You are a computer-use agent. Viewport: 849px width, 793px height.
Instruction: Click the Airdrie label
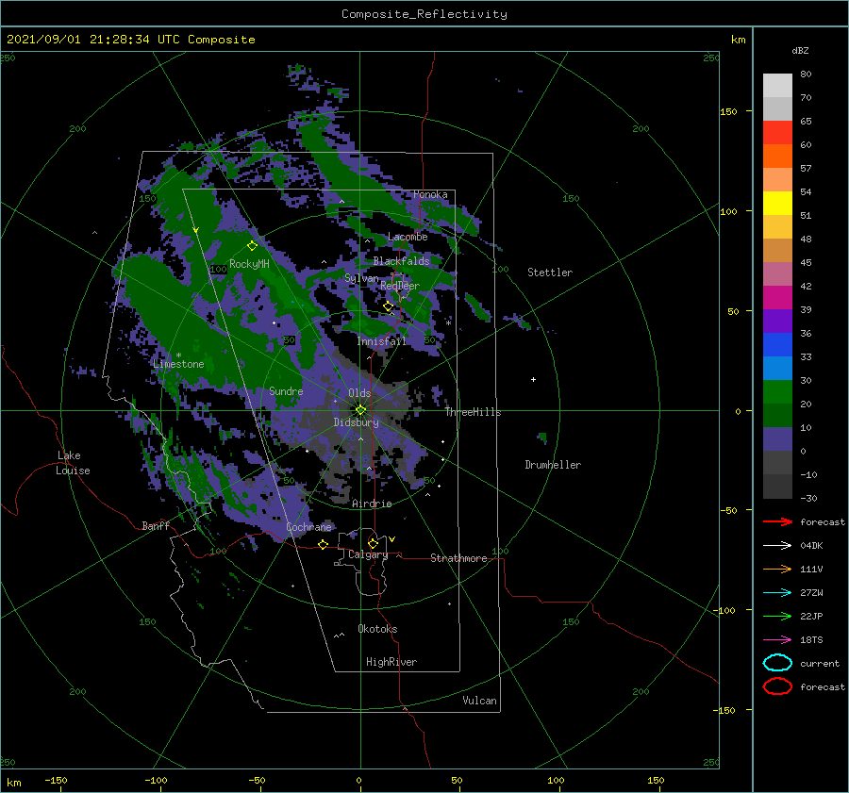(372, 504)
